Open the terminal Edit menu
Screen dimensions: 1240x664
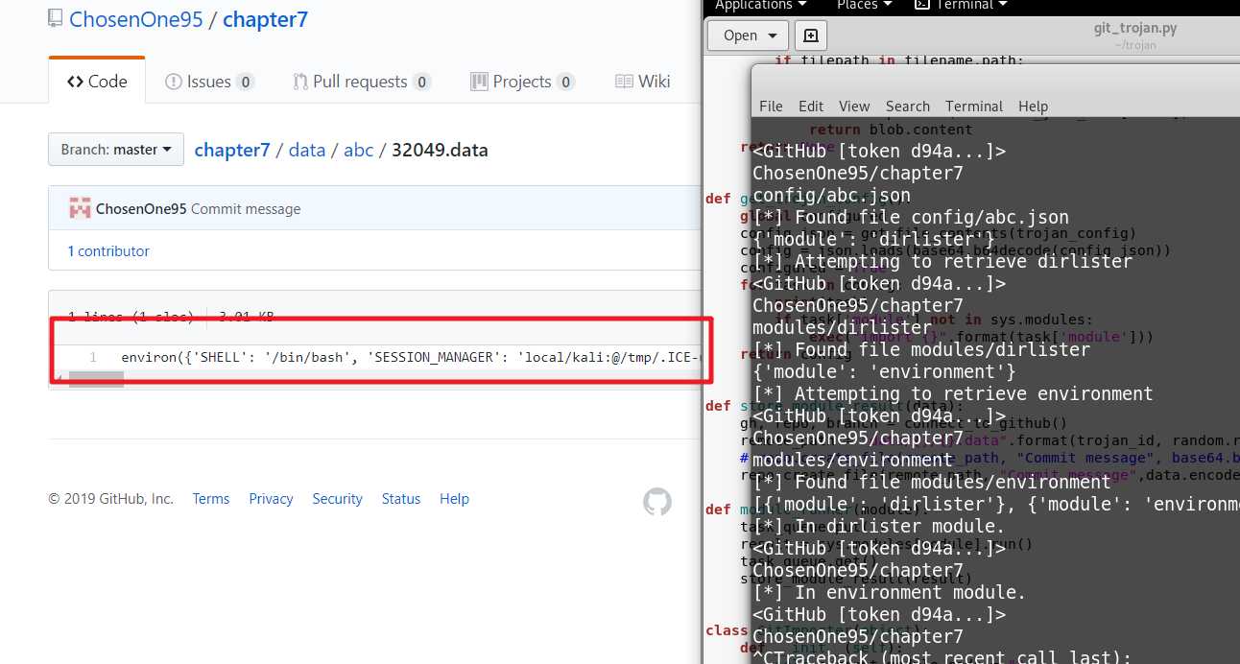811,106
